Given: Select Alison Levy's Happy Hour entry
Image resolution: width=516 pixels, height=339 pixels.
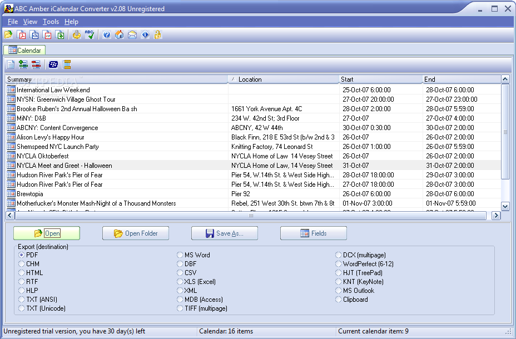Looking at the screenshot, I should pos(253,137).
